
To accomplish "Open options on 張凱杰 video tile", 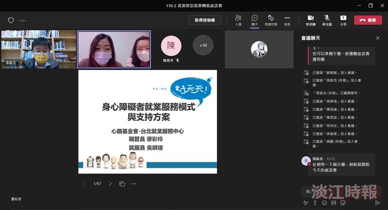I will [x=20, y=63].
